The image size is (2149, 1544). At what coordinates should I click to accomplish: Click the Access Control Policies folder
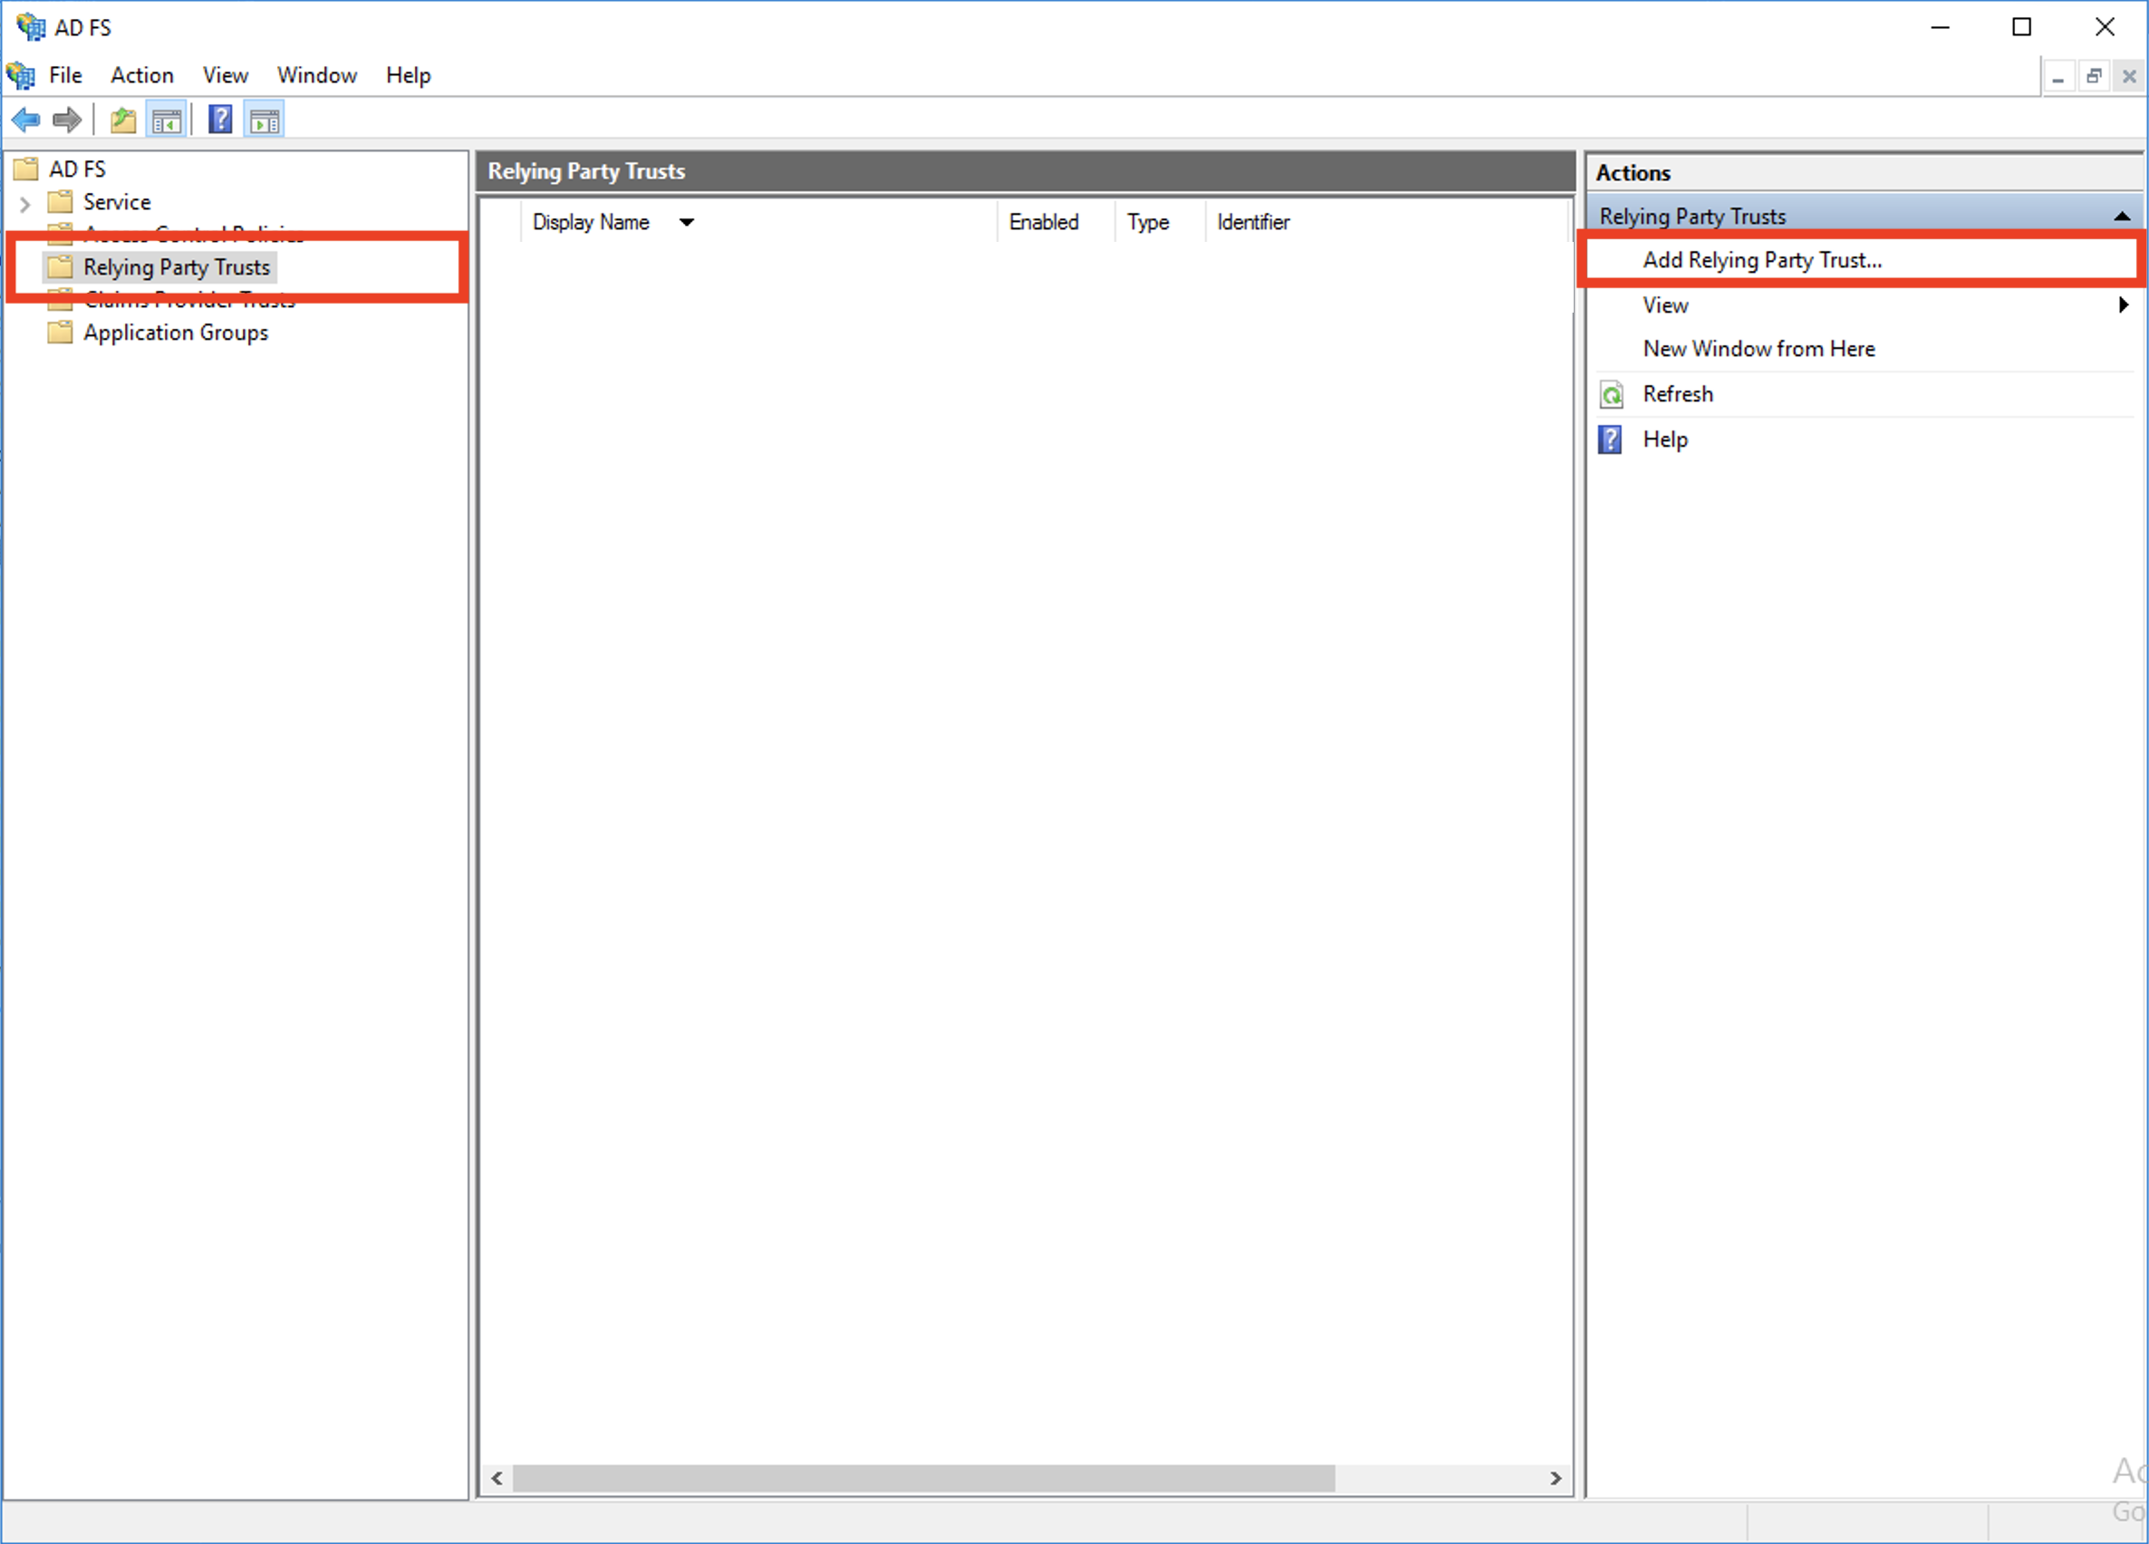187,234
